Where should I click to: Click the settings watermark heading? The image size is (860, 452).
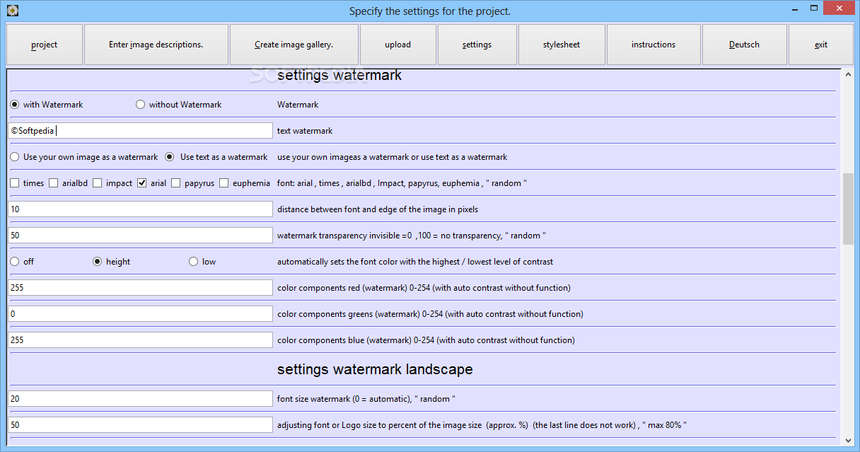339,75
